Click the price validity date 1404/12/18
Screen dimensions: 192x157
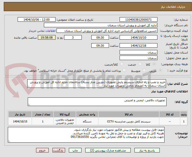pos(138,45)
